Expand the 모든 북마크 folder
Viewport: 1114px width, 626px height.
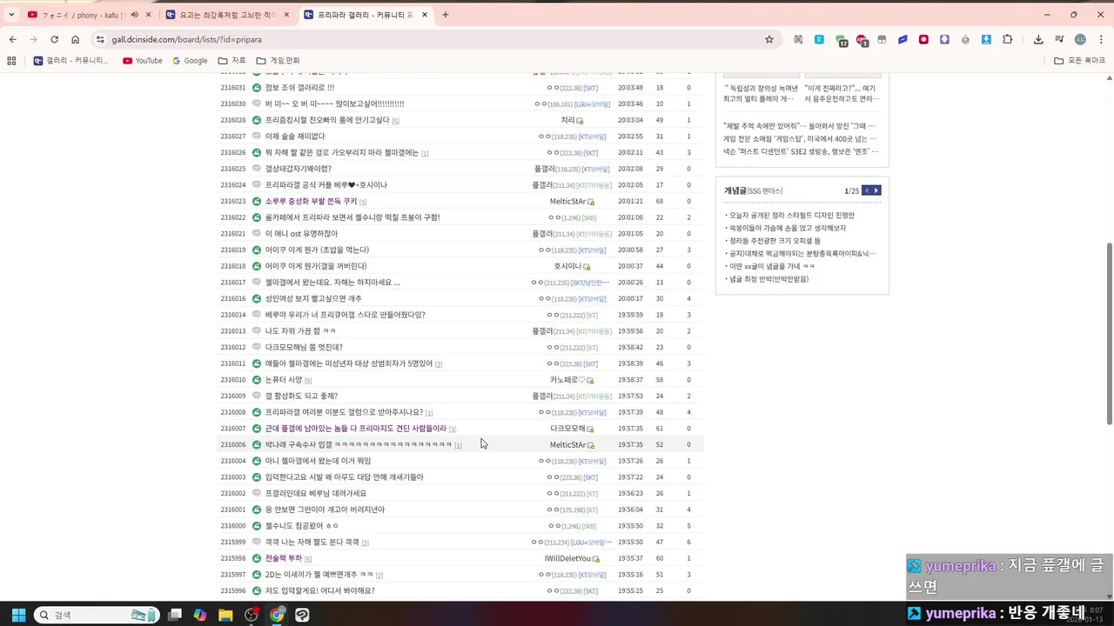pos(1079,61)
